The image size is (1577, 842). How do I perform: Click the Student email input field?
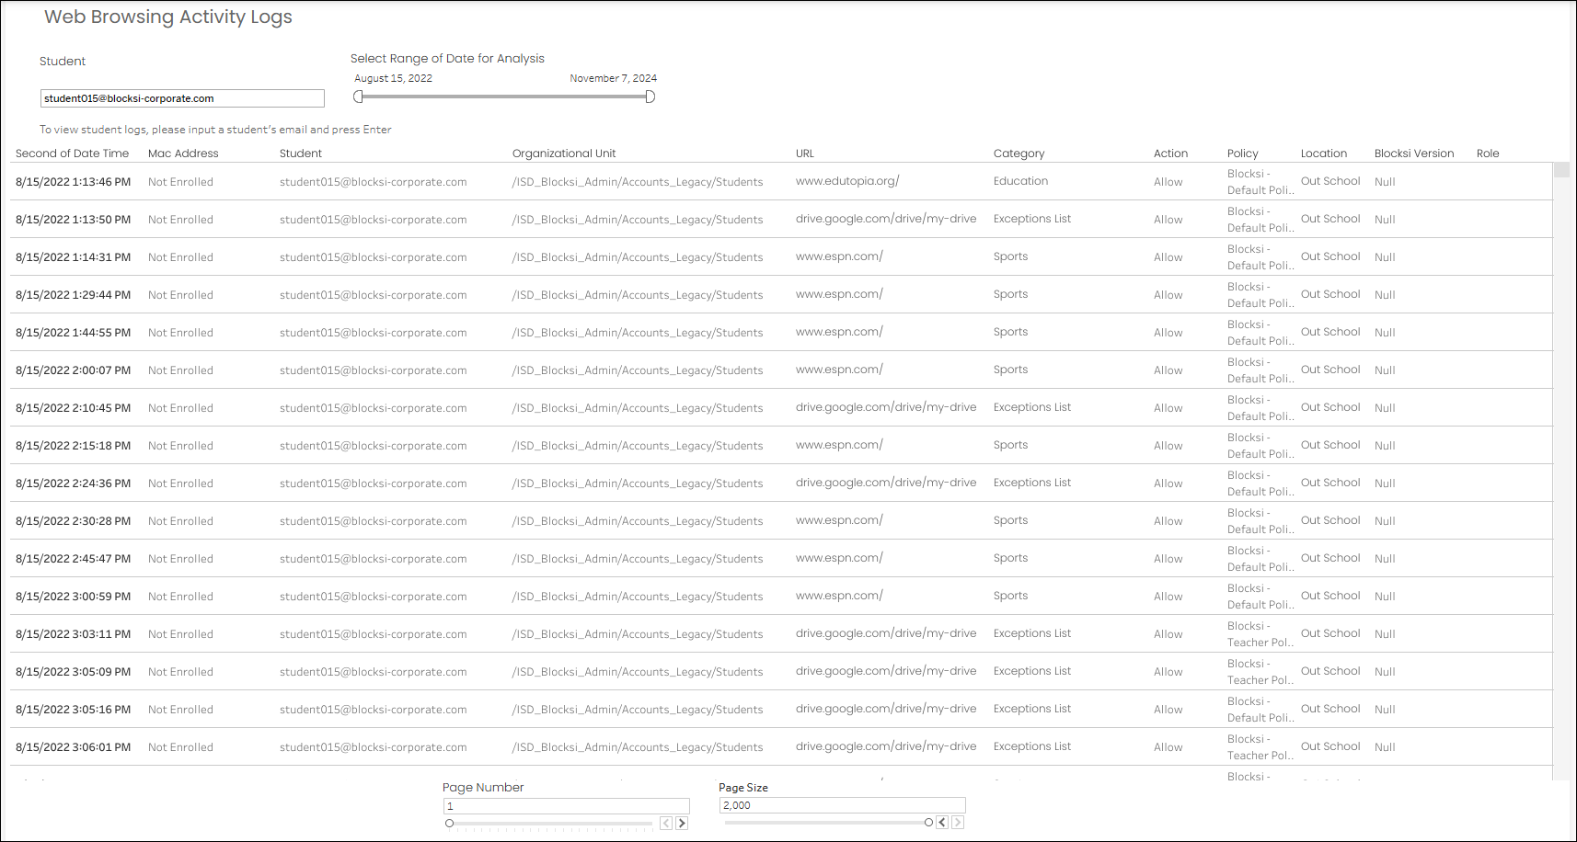click(x=182, y=98)
